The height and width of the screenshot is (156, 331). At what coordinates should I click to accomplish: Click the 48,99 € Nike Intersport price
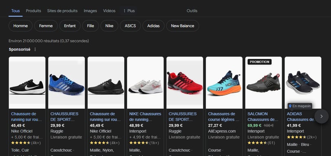(x=136, y=126)
